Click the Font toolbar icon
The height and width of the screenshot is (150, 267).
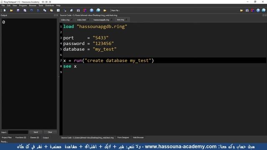(x=58, y=10)
